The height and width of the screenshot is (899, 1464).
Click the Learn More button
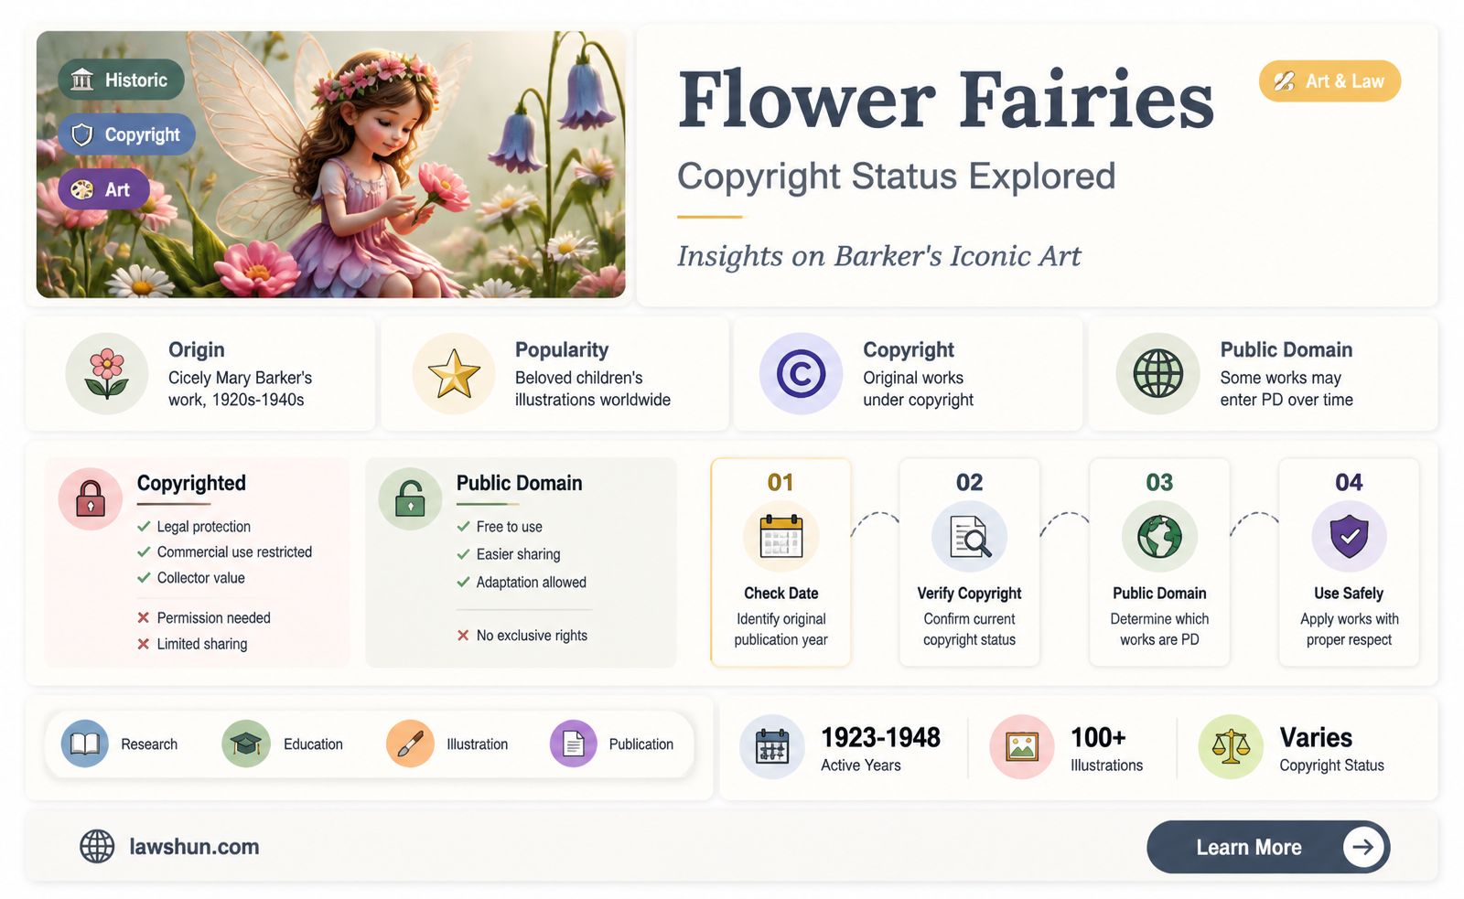pos(1268,847)
